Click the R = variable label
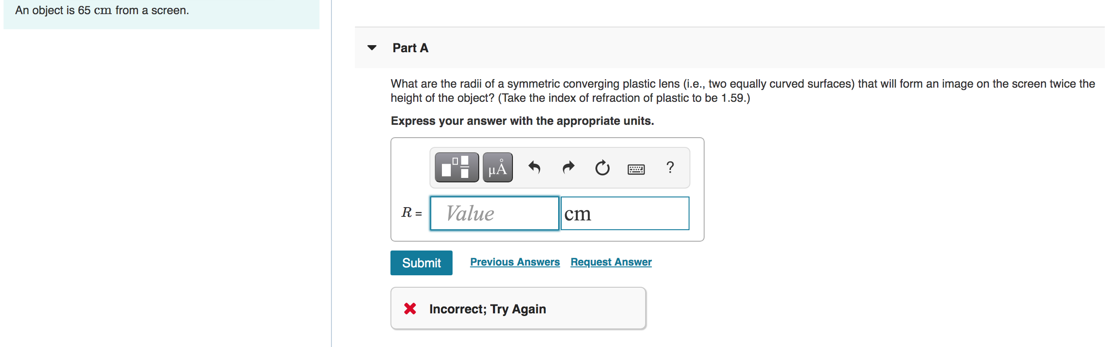The image size is (1119, 347). tap(412, 213)
